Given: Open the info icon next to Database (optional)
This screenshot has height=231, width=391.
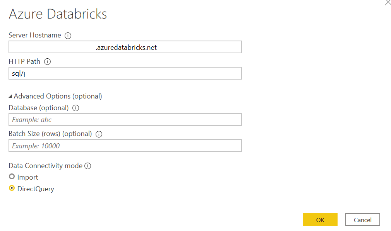Looking at the screenshot, I should click(75, 108).
